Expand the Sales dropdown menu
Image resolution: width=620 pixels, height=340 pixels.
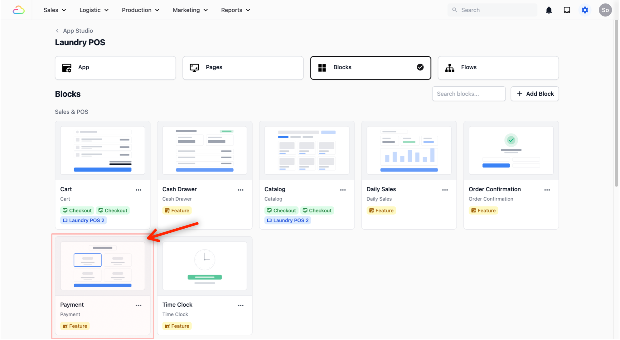click(55, 10)
